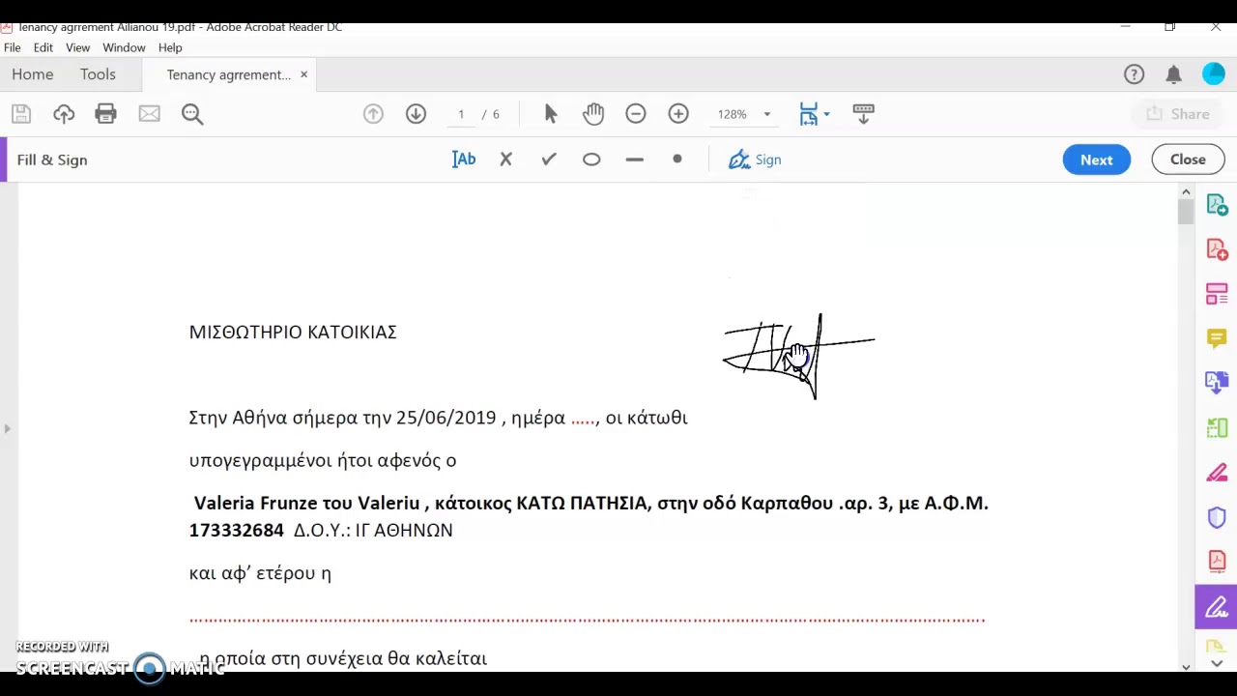This screenshot has width=1237, height=696.
Task: Open the Organize pages tool in sidebar
Action: tap(1217, 427)
